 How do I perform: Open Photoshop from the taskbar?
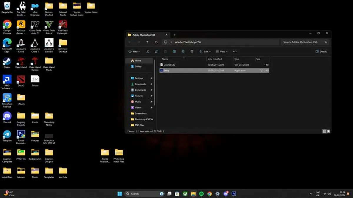click(x=234, y=194)
